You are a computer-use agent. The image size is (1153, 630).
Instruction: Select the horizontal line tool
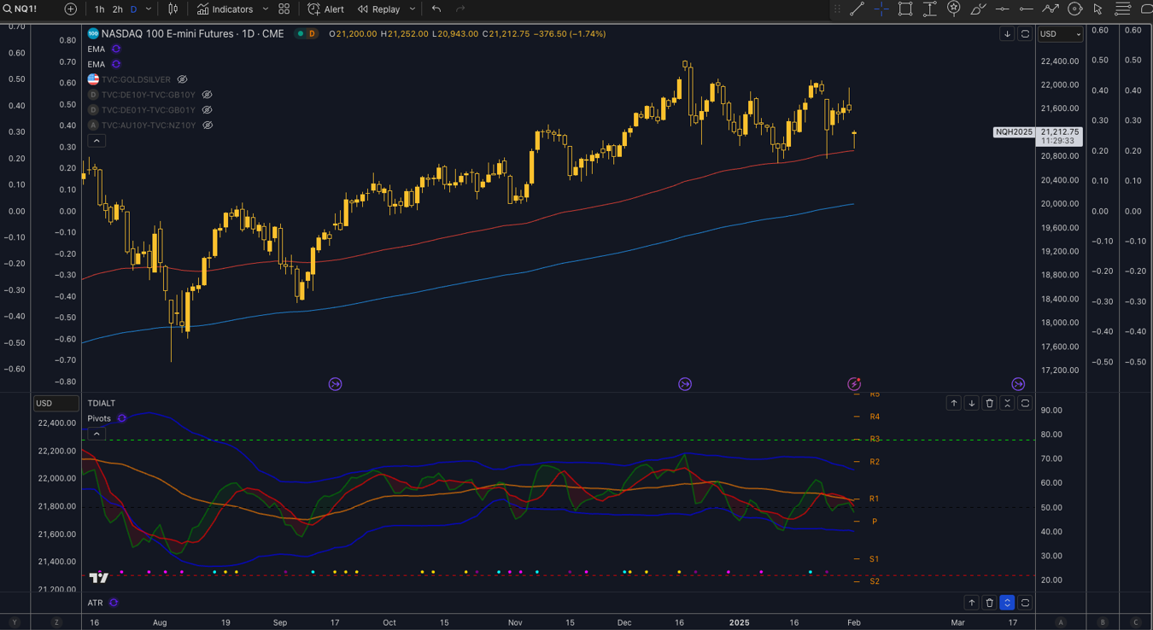click(1003, 9)
